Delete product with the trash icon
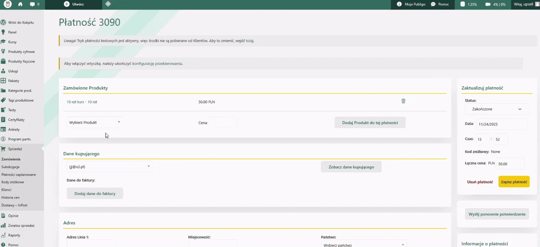Viewport: 540px width, 247px height. pos(403,101)
